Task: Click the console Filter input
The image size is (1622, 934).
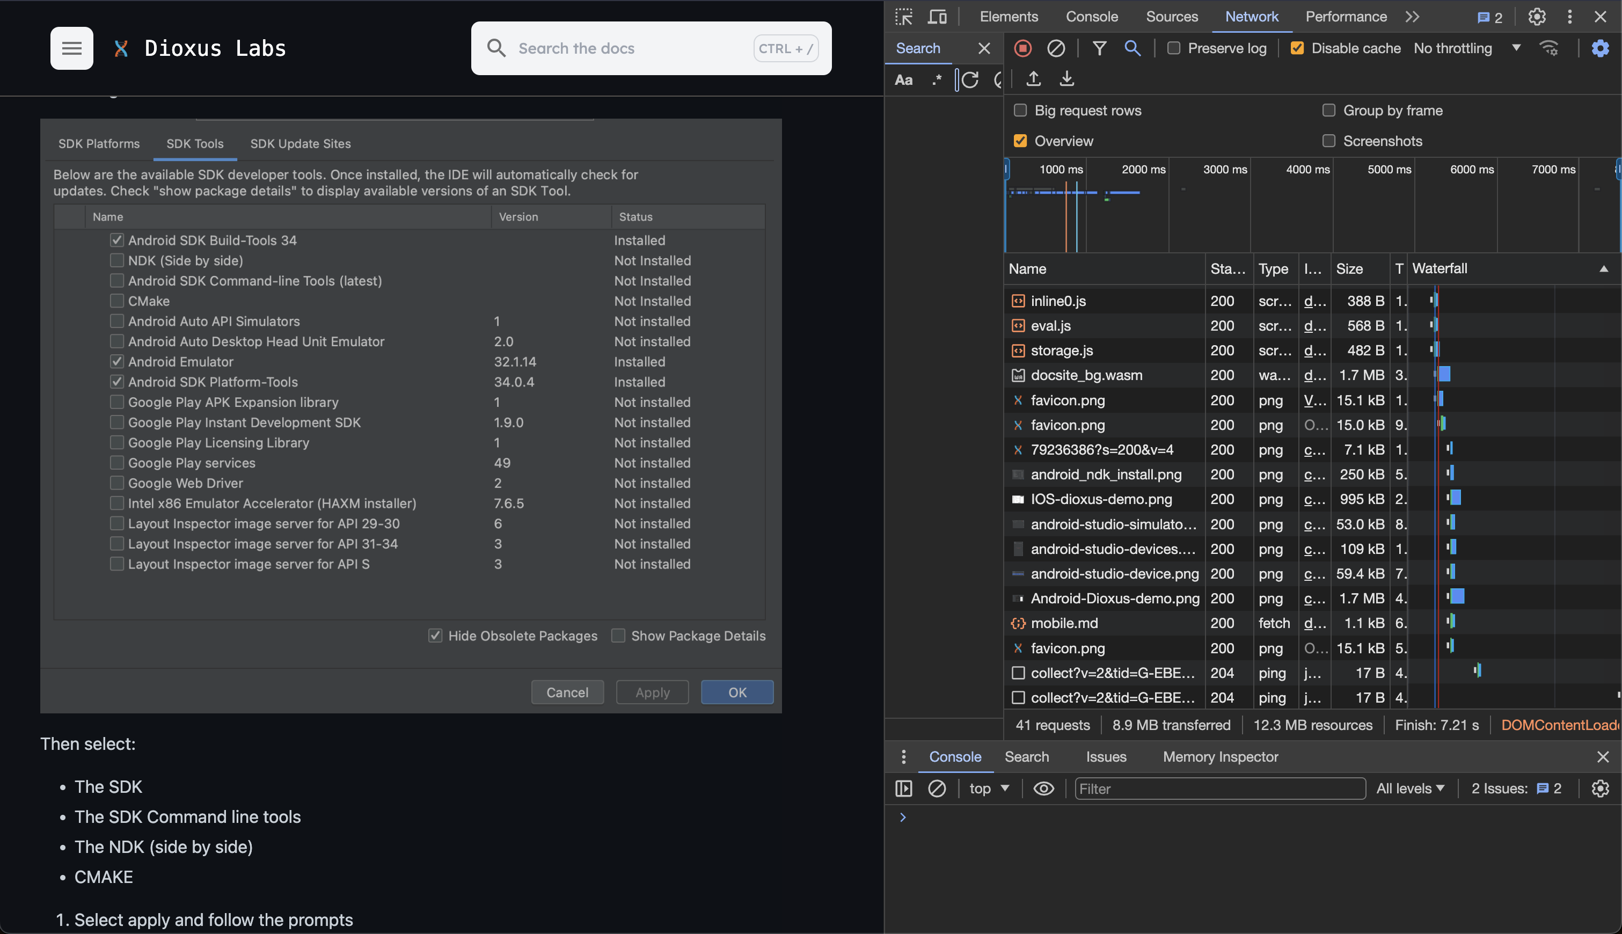Action: pyautogui.click(x=1219, y=789)
